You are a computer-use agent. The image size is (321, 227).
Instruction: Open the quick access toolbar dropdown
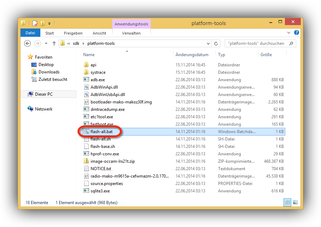[50, 24]
